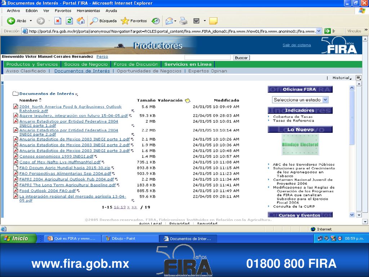The height and width of the screenshot is (277, 369).
Task: Switch to Dibujo - Paint taskbar window
Action: tap(130, 238)
